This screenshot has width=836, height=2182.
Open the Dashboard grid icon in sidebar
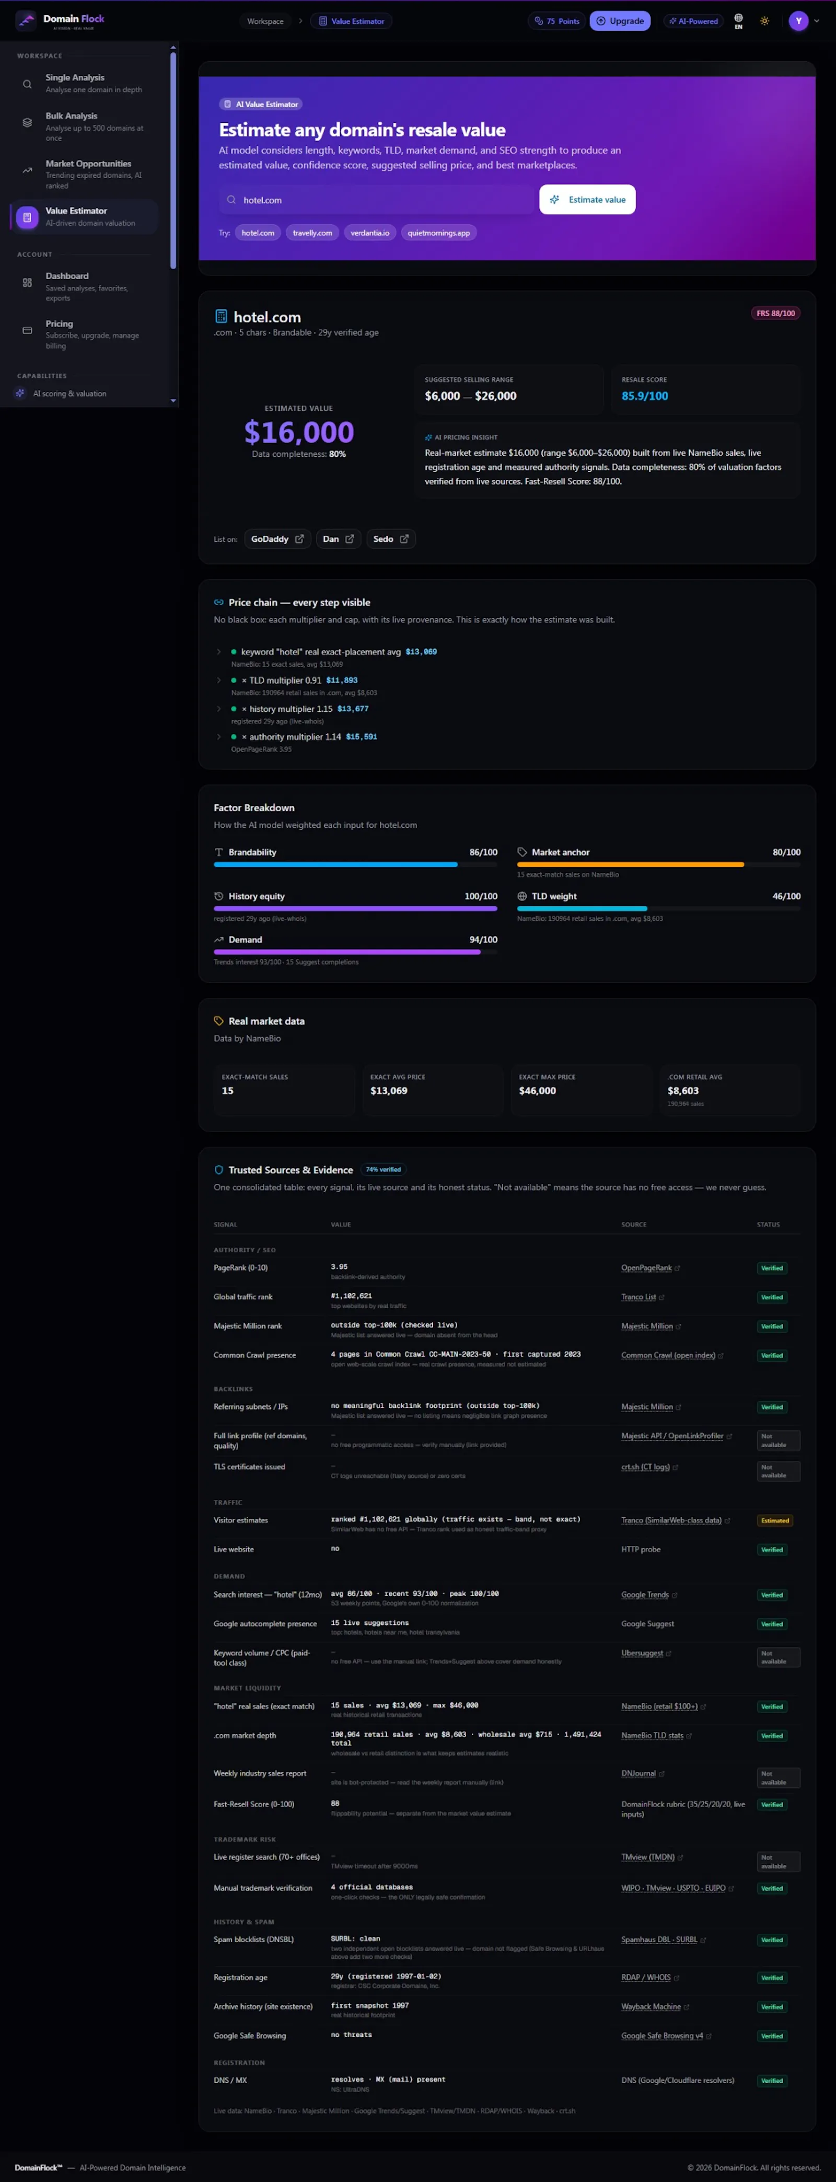pyautogui.click(x=27, y=282)
